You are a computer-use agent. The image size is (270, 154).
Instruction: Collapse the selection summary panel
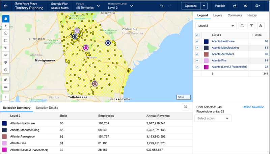(185, 107)
